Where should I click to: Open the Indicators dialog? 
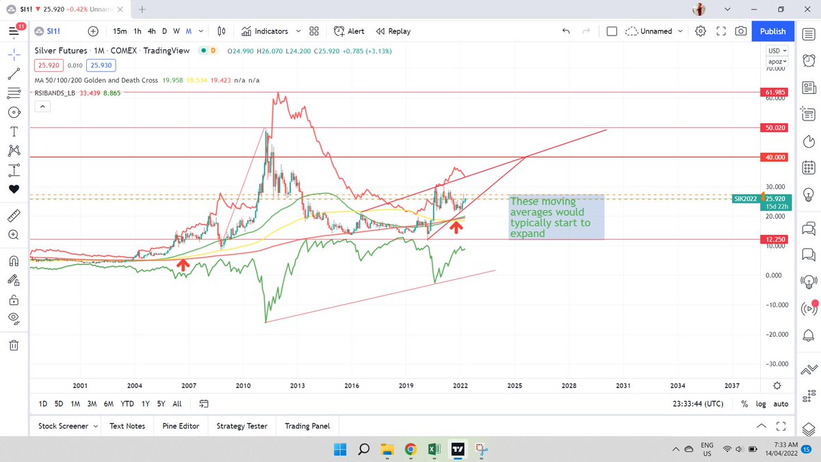click(x=265, y=31)
